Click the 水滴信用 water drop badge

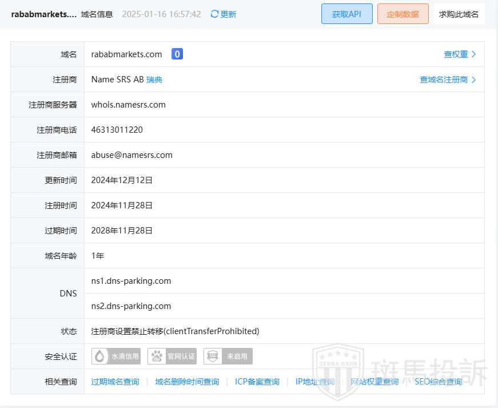coord(117,356)
